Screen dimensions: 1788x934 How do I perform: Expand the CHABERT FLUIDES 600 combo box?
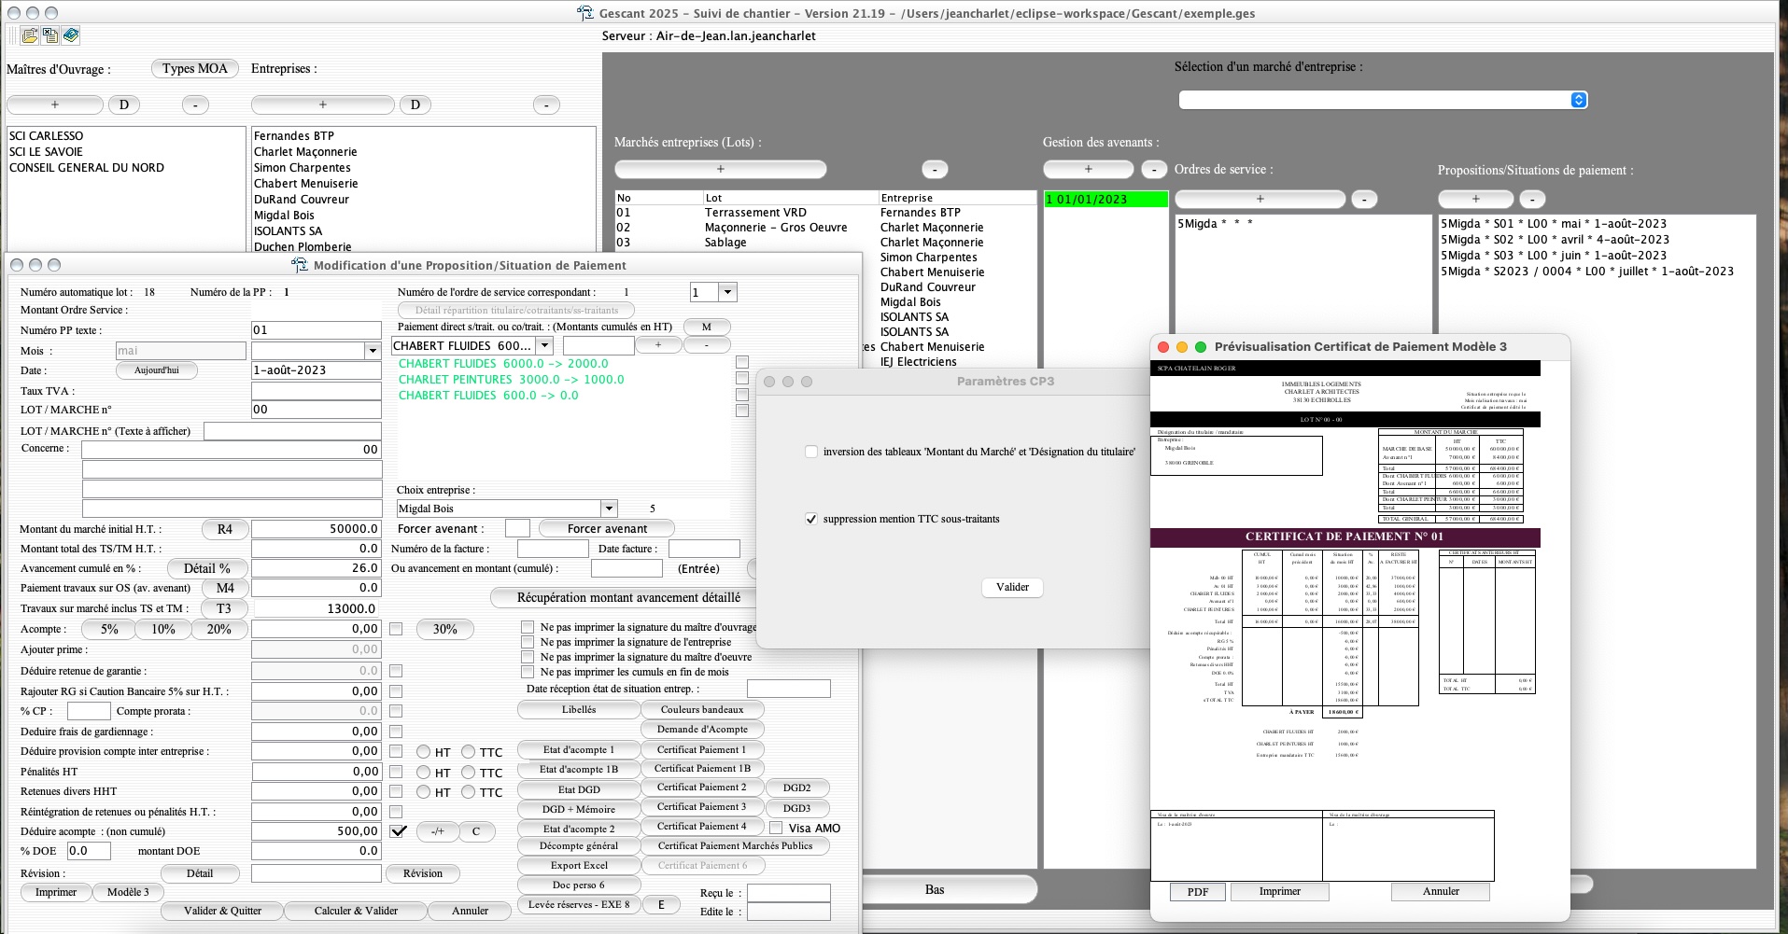544,345
